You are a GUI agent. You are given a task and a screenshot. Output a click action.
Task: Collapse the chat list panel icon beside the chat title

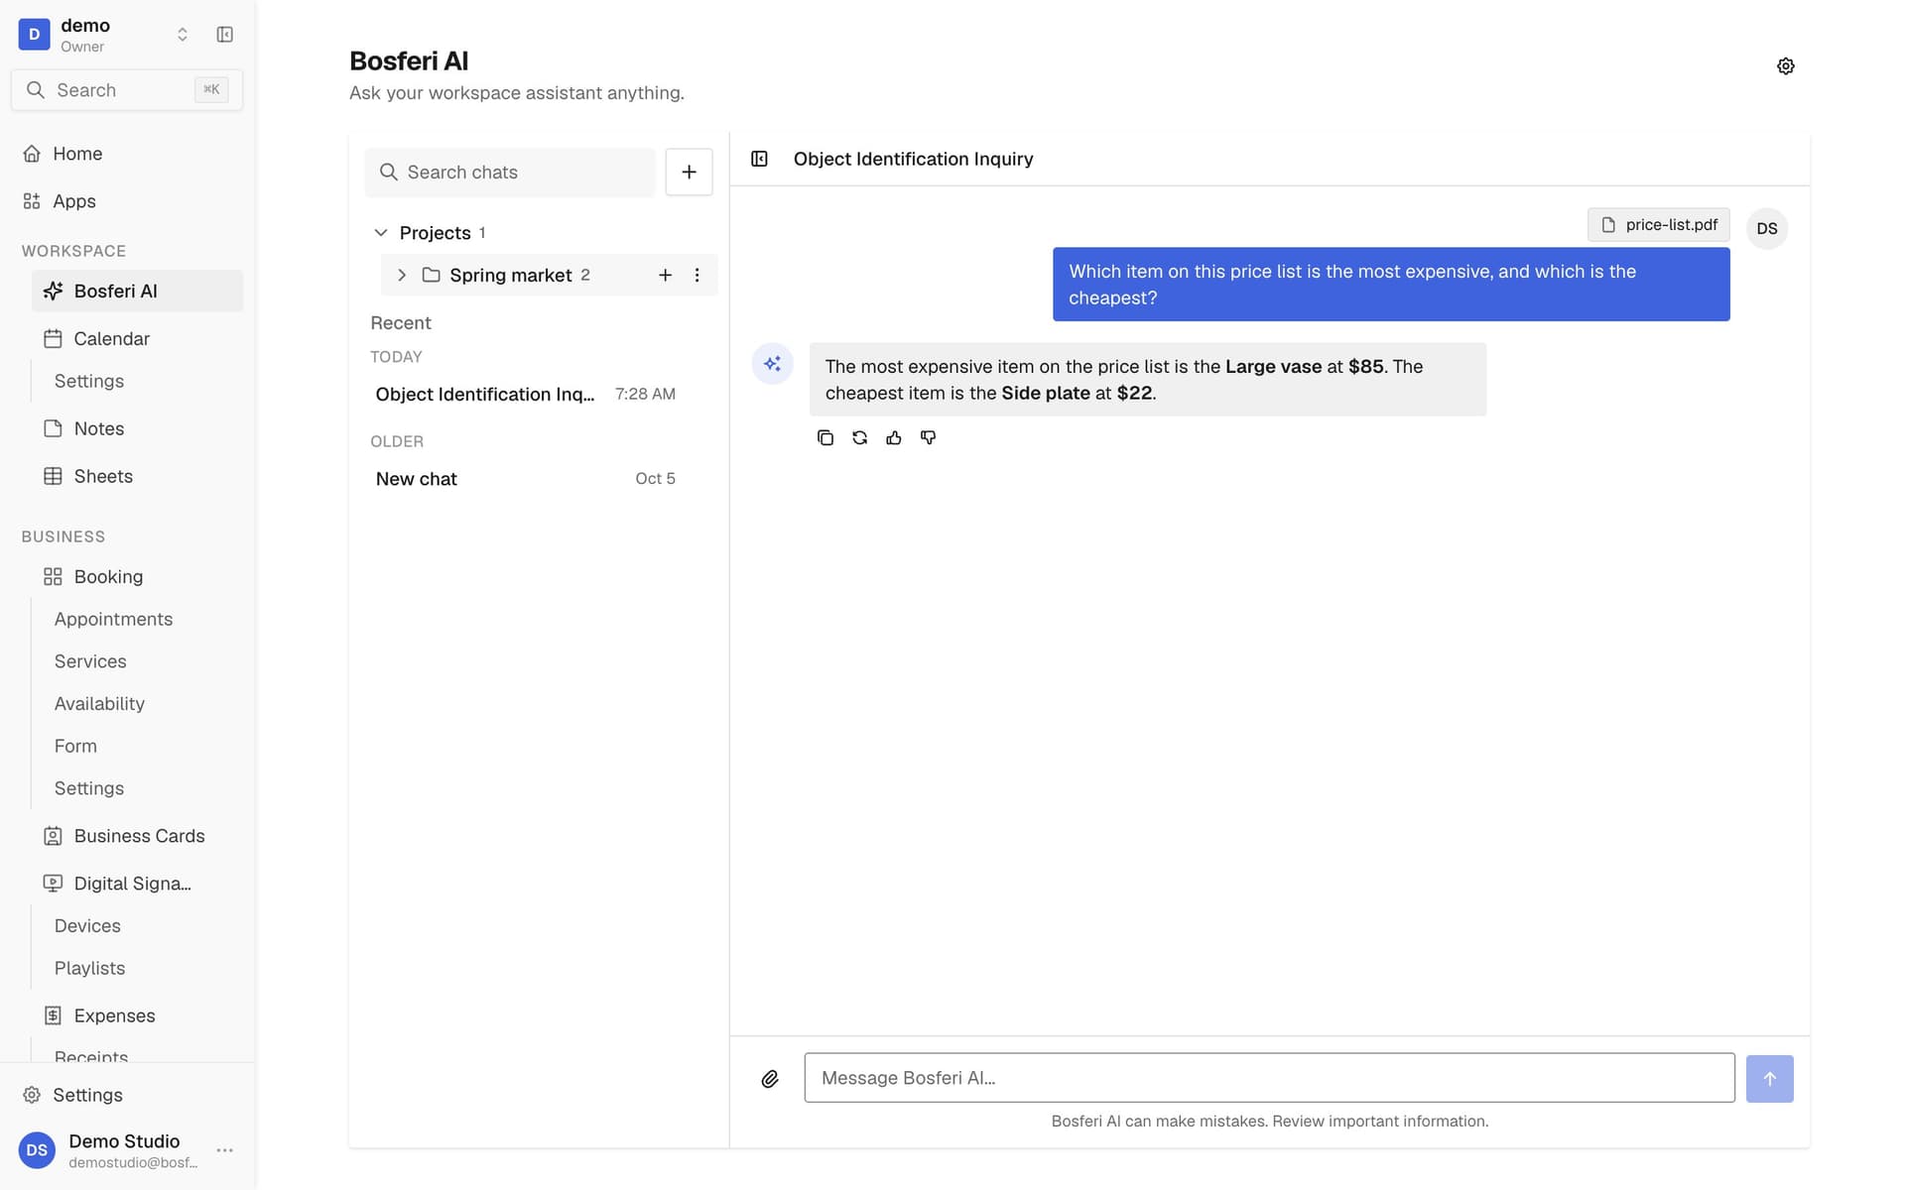pos(759,159)
